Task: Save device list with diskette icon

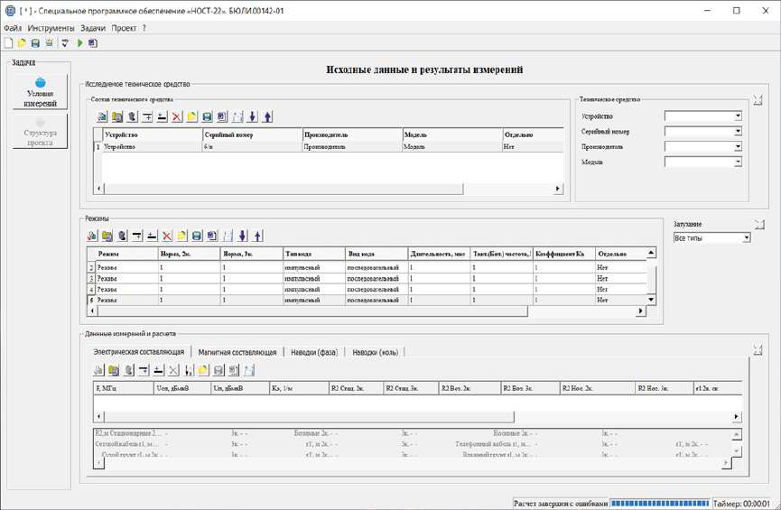Action: click(207, 117)
